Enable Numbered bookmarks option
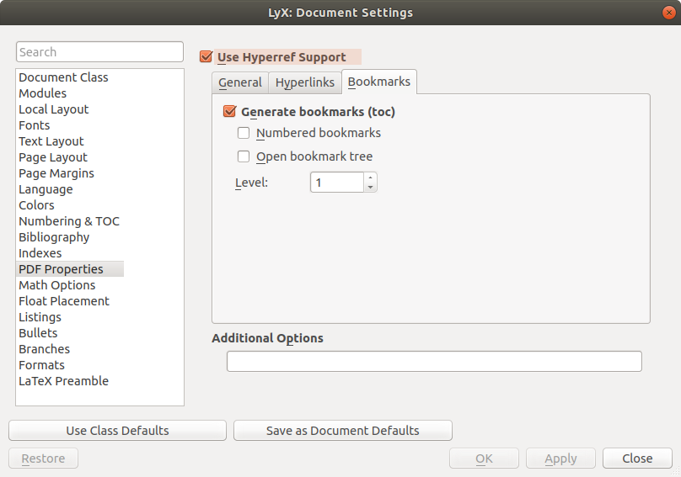This screenshot has height=477, width=681. click(x=244, y=133)
